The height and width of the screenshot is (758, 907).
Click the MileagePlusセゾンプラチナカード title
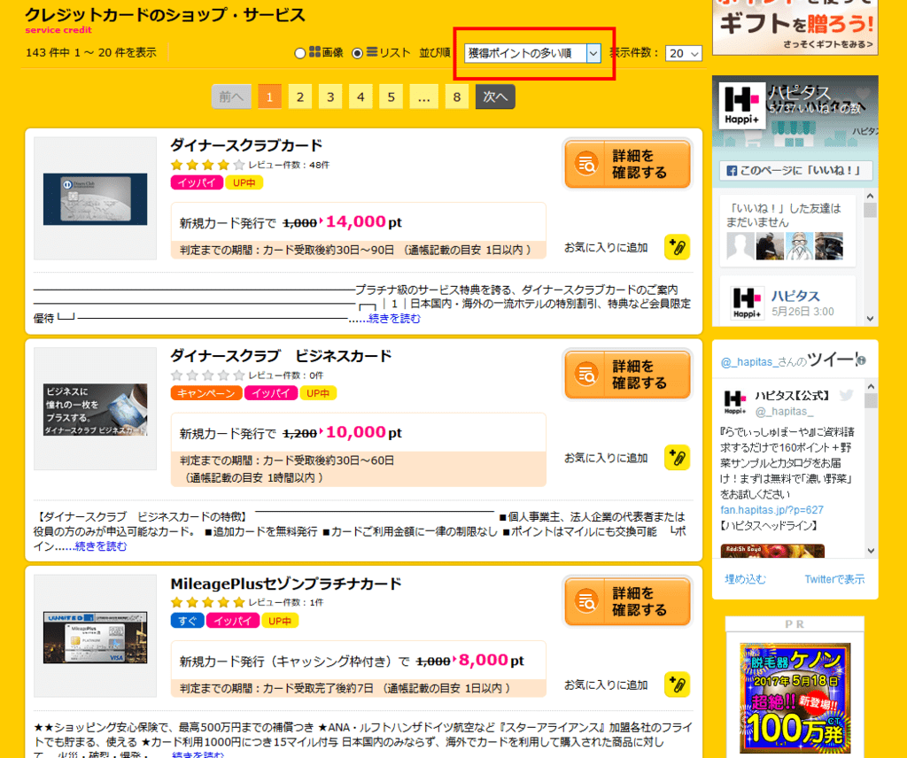[x=286, y=584]
